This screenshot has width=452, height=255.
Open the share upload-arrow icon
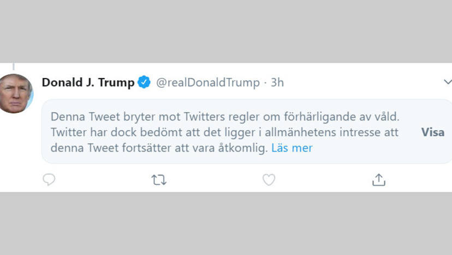point(378,180)
